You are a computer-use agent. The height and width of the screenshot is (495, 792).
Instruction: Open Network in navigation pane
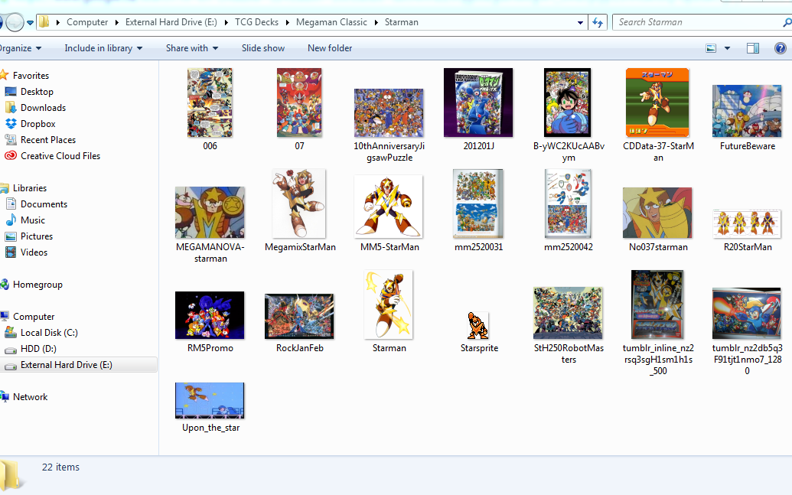(x=24, y=397)
